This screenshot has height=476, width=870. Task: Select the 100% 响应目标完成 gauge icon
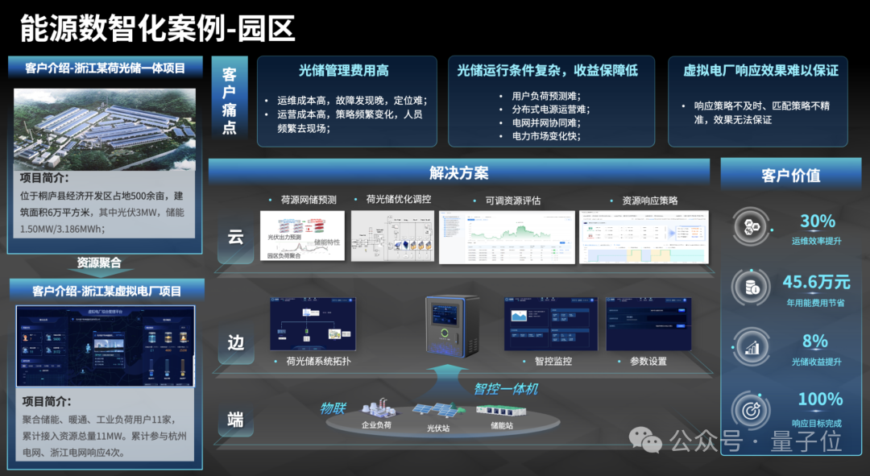pos(751,411)
